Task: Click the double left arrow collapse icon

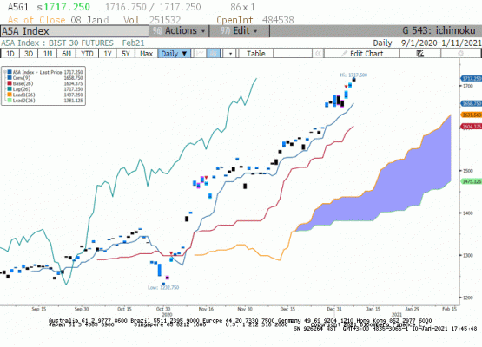Action: point(318,54)
